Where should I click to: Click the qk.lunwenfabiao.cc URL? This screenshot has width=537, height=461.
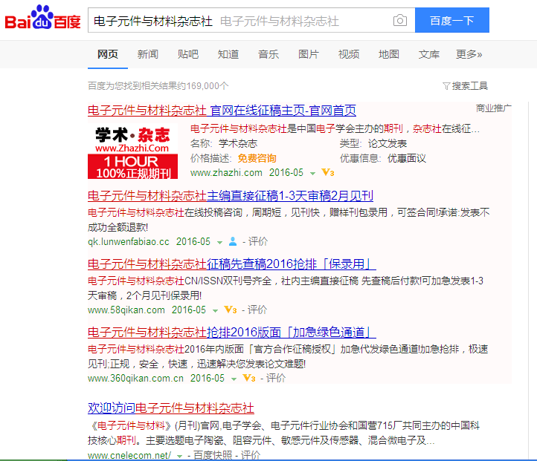(x=129, y=241)
